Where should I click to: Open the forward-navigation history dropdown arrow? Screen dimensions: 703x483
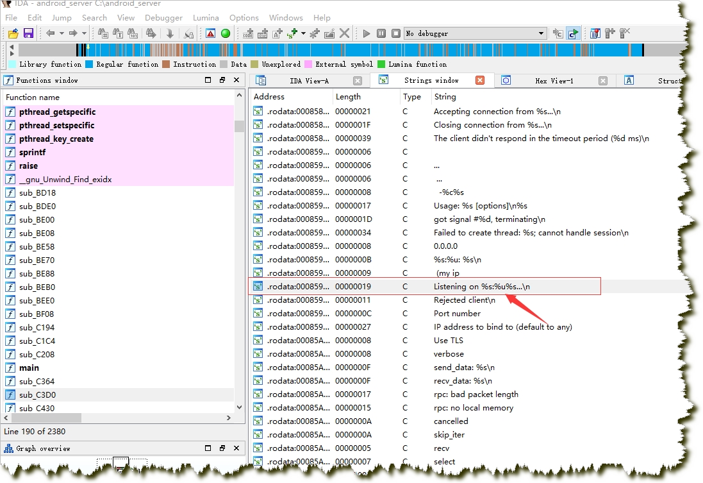tap(84, 33)
